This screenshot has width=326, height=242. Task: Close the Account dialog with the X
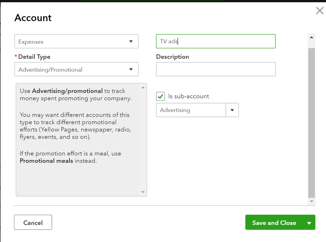tap(320, 11)
